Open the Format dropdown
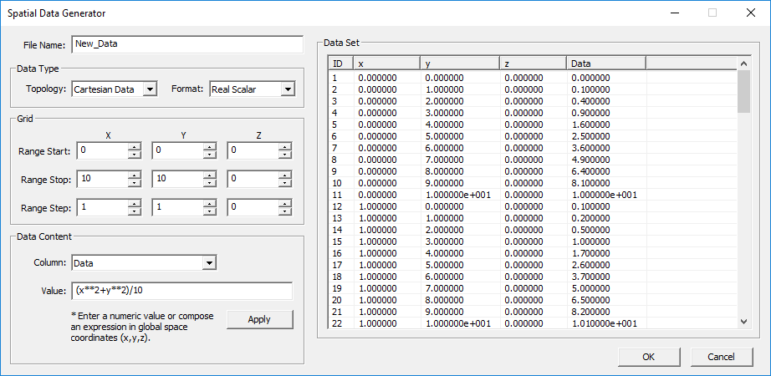The height and width of the screenshot is (376, 771). click(287, 89)
